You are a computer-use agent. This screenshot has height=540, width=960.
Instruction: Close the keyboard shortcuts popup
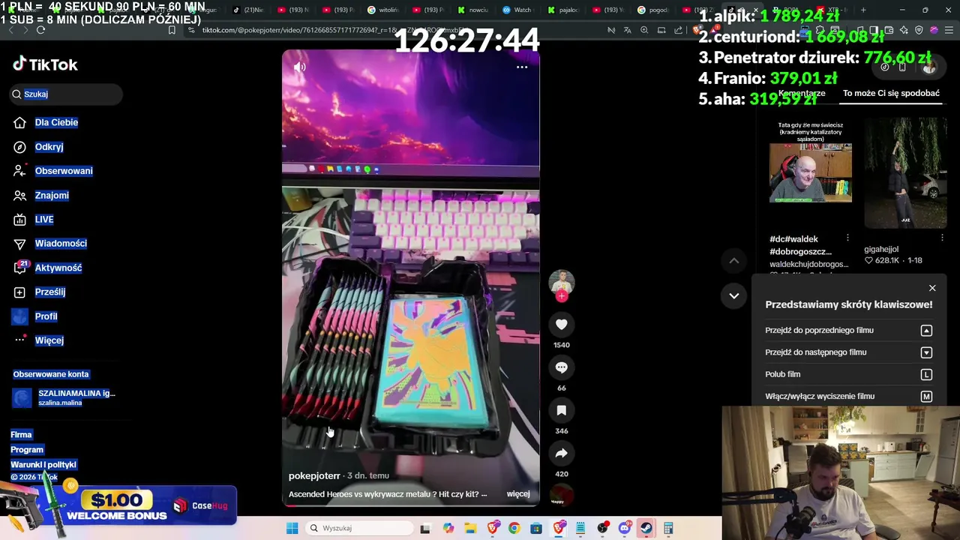pyautogui.click(x=932, y=288)
